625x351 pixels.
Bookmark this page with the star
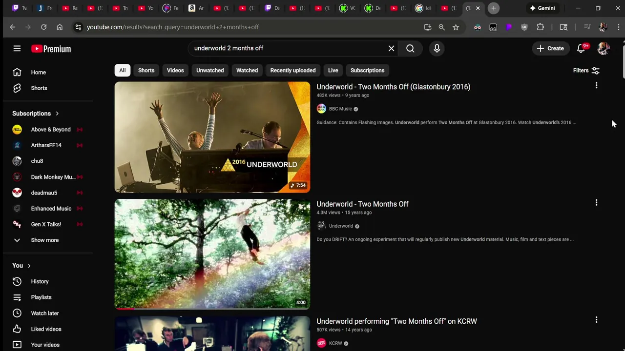(x=456, y=27)
